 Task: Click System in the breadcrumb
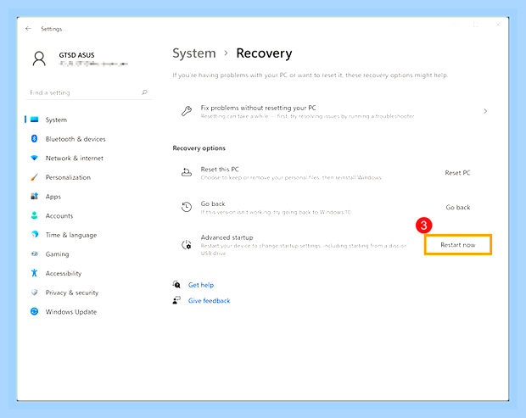pyautogui.click(x=194, y=53)
